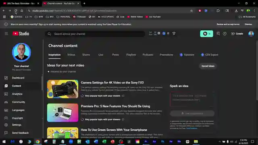Focus the Search across your channel field
The height and width of the screenshot is (145, 258).
pos(95,34)
